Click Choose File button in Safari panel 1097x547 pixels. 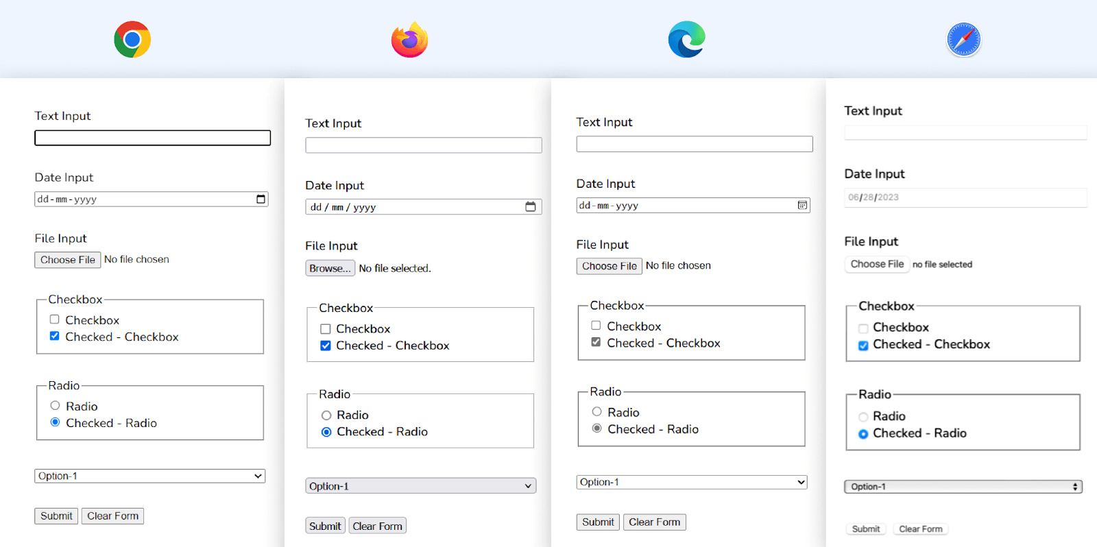click(877, 264)
